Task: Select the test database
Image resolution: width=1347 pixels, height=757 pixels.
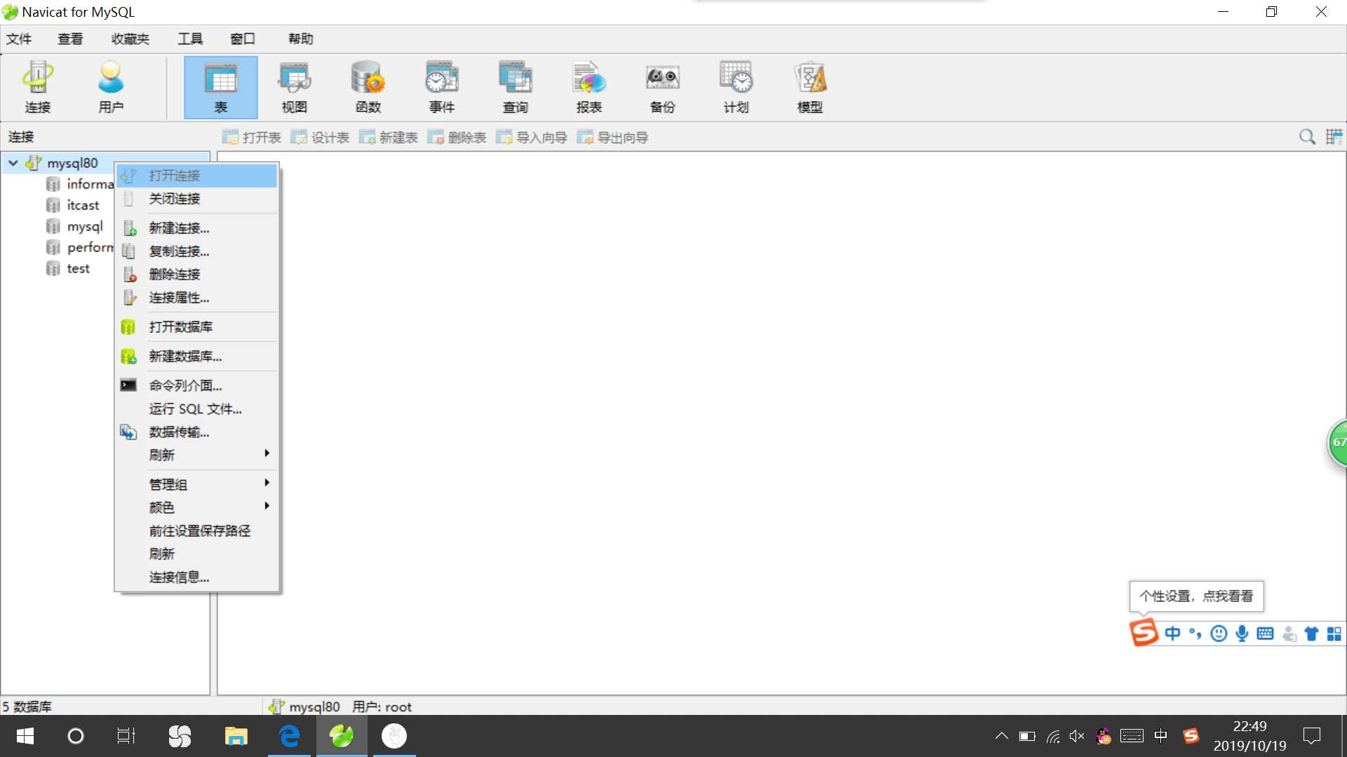Action: (x=78, y=268)
